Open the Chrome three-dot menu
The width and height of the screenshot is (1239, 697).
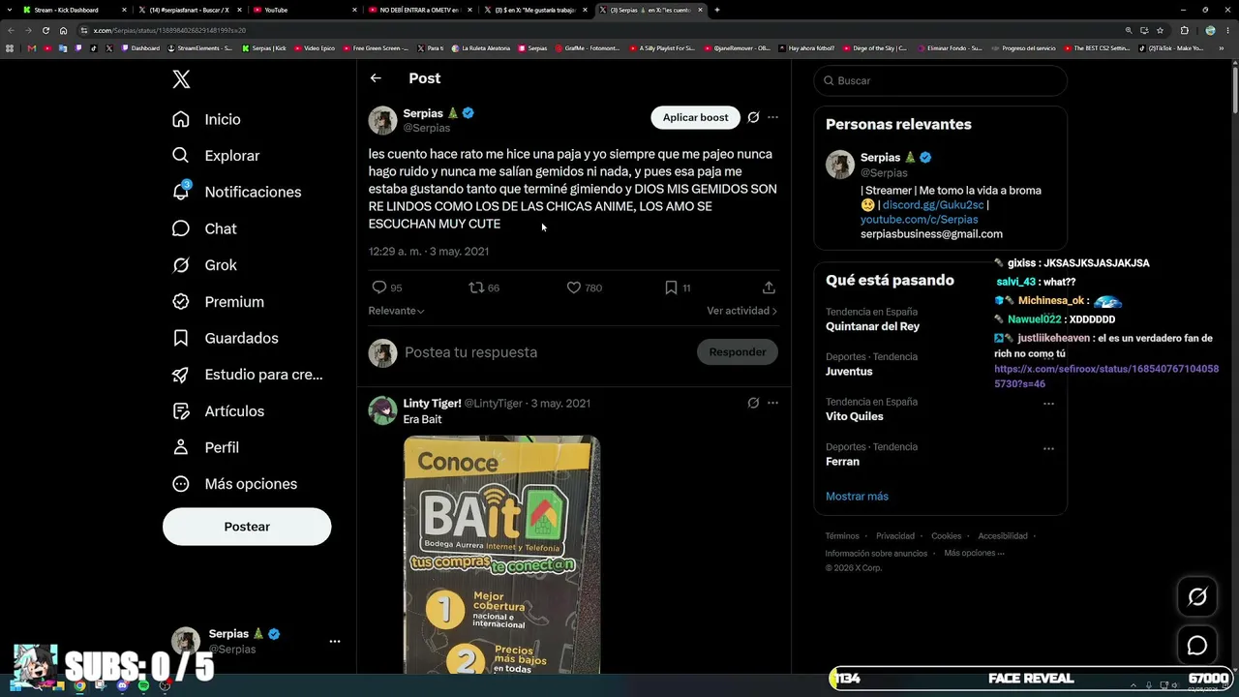point(1227,30)
